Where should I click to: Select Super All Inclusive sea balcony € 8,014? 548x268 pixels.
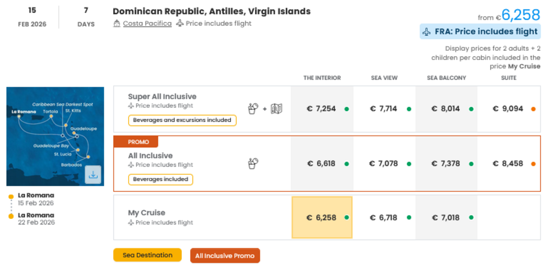point(446,109)
